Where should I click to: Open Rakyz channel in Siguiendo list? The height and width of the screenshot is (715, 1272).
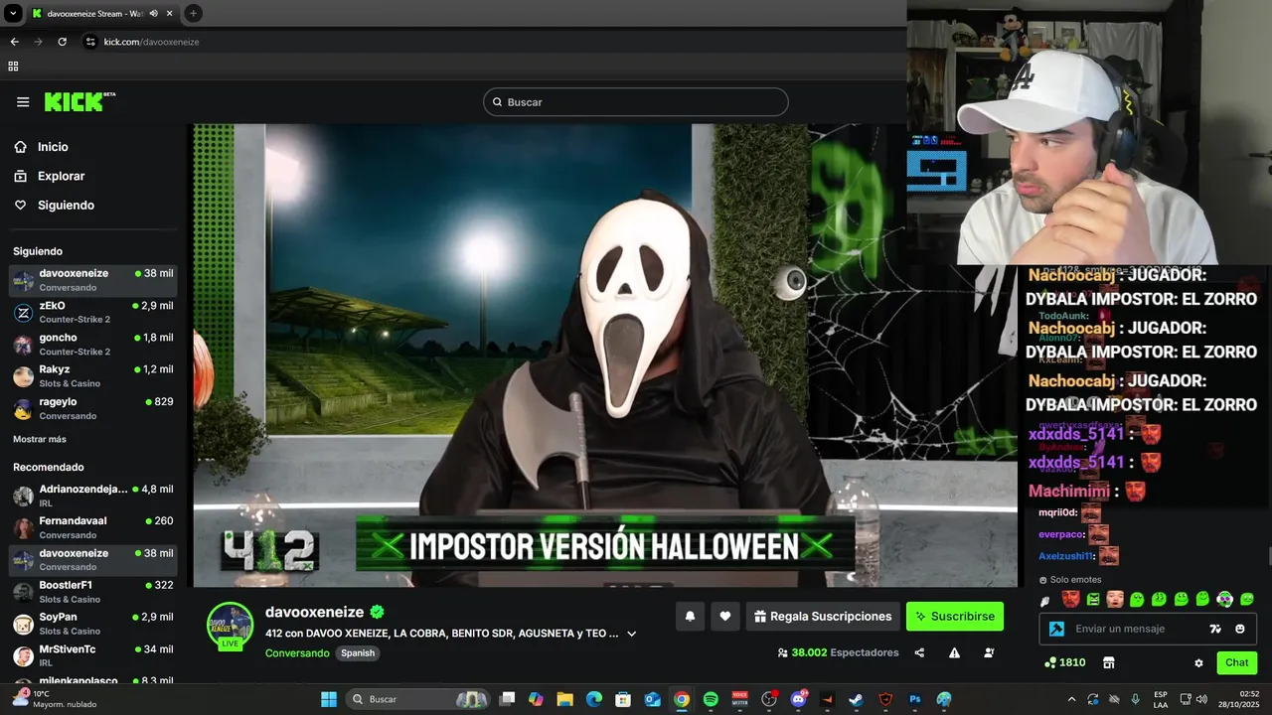click(x=93, y=376)
